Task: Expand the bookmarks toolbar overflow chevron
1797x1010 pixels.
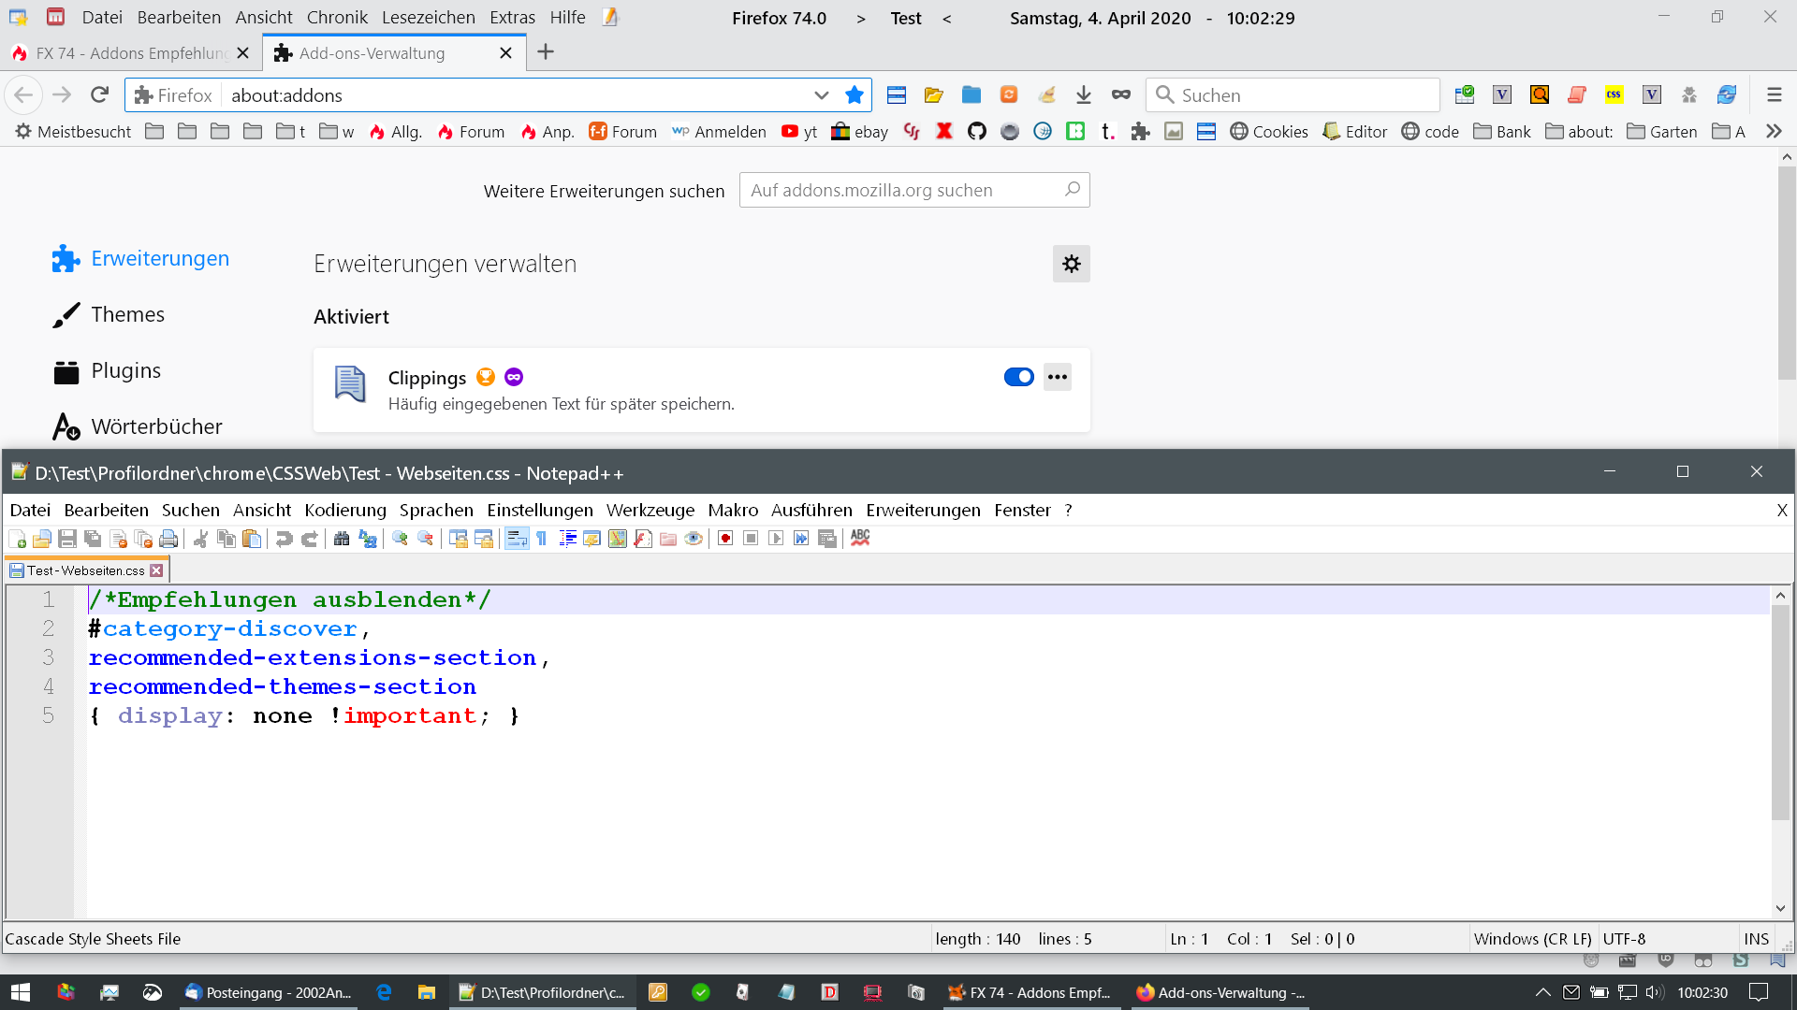Action: tap(1774, 132)
